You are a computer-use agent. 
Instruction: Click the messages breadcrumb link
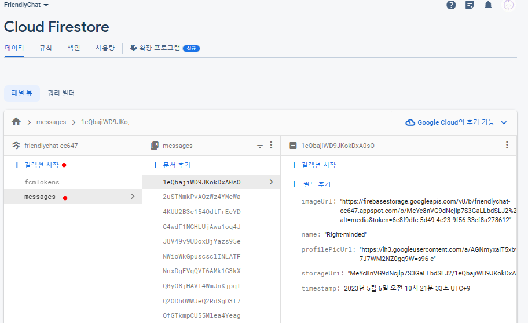[x=51, y=122]
